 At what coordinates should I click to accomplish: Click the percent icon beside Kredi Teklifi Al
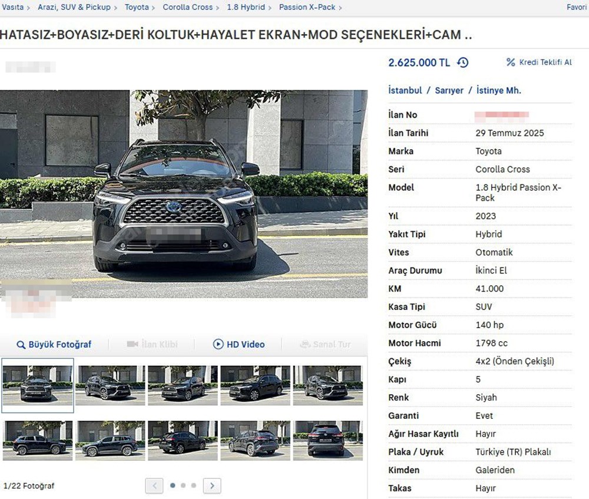pos(511,62)
